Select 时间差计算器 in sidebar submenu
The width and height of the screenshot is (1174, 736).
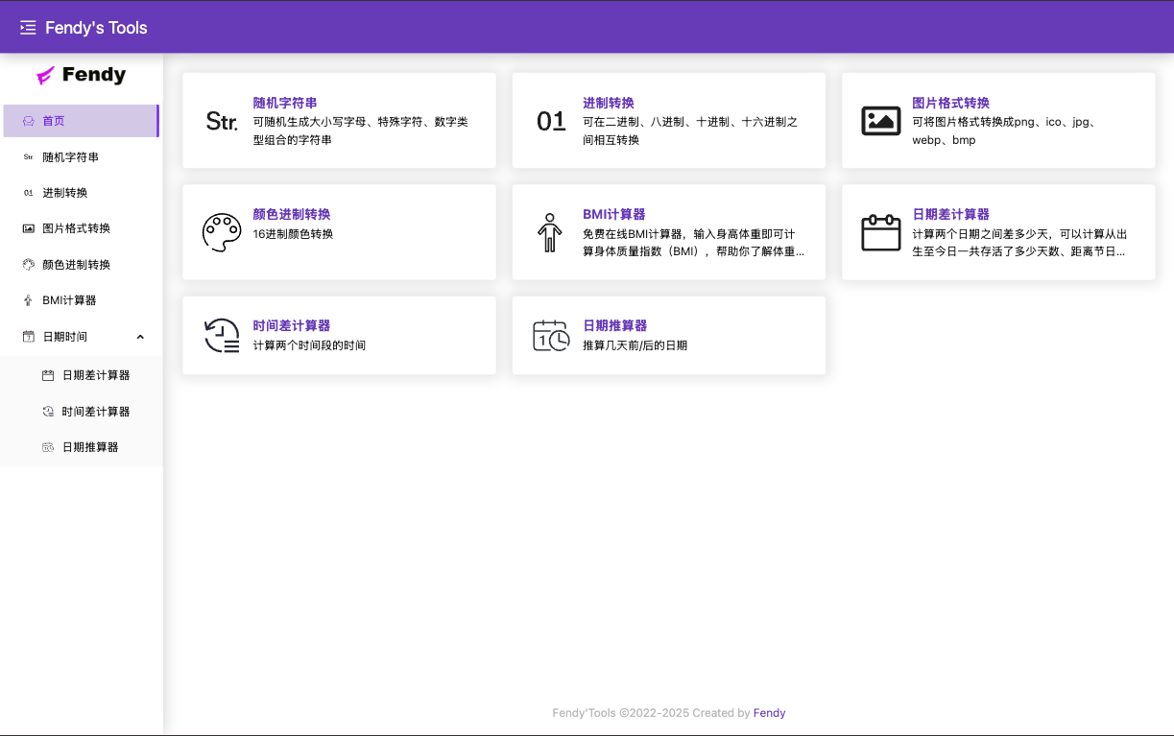click(x=95, y=412)
